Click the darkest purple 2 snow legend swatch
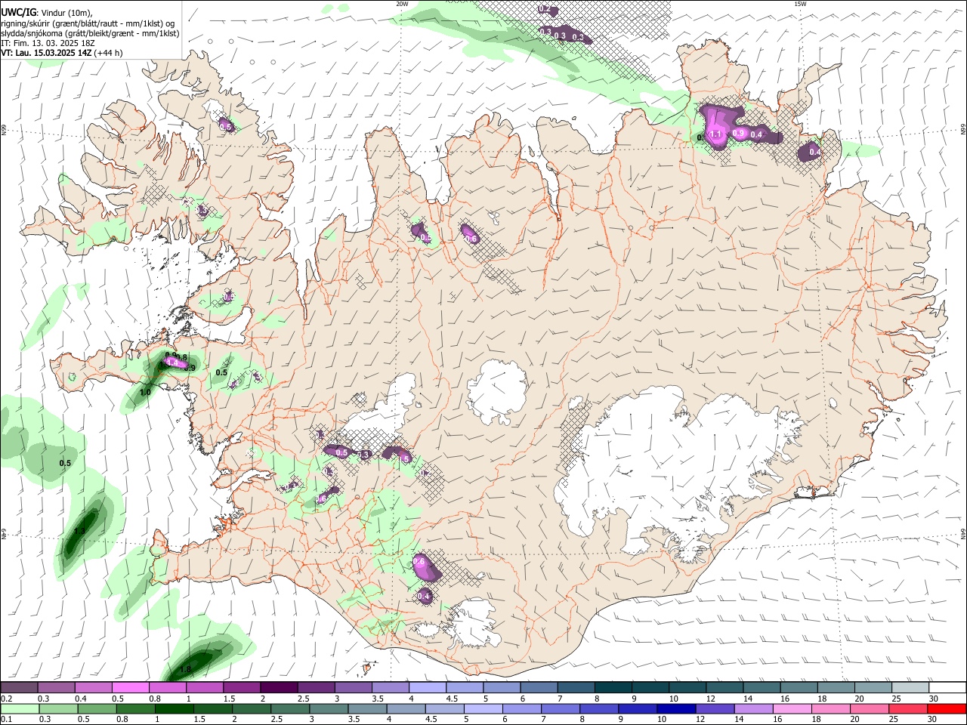 (278, 687)
